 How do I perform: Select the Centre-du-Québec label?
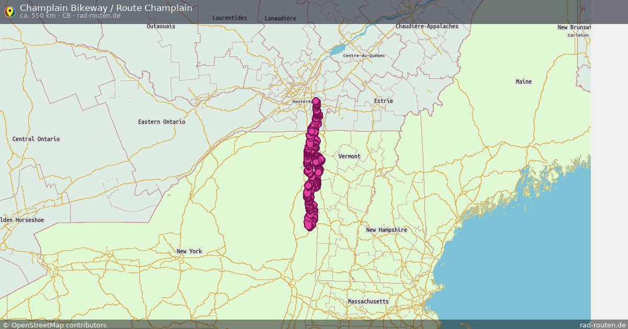[x=363, y=54]
